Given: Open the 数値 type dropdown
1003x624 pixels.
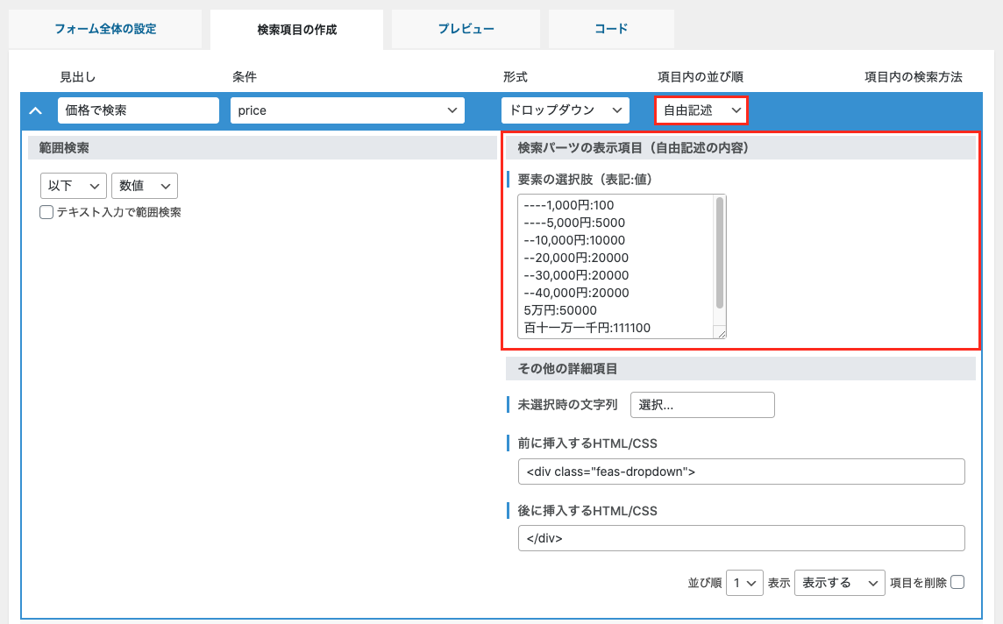Looking at the screenshot, I should [145, 186].
